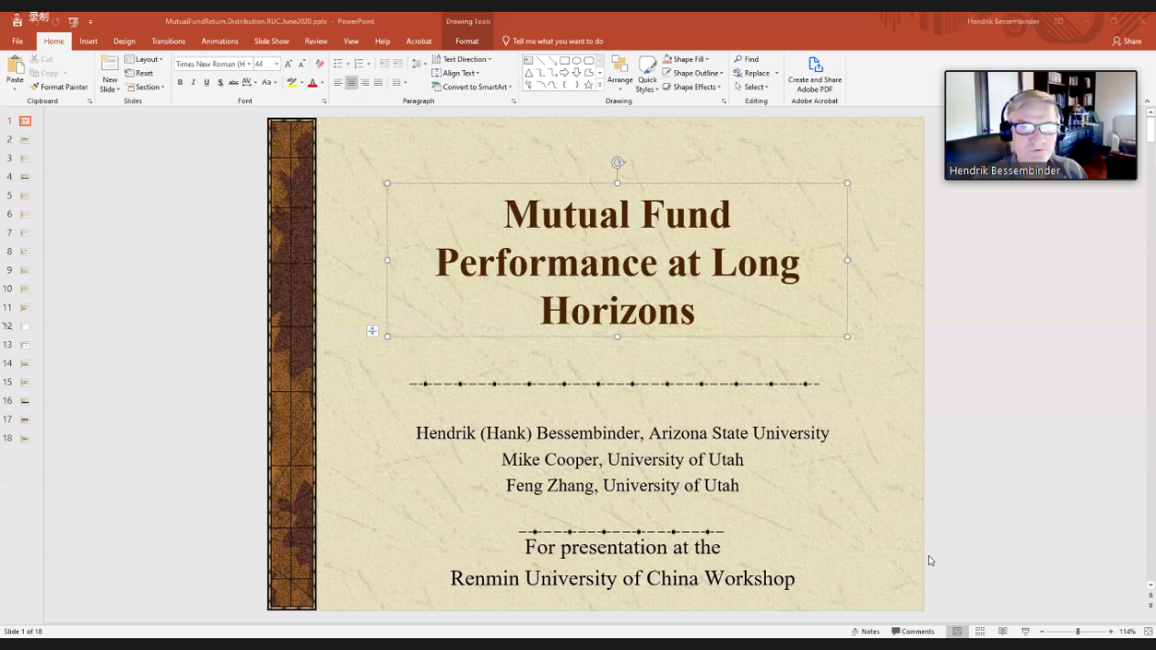Fit slide to current window
Image resolution: width=1156 pixels, height=650 pixels.
click(1148, 632)
